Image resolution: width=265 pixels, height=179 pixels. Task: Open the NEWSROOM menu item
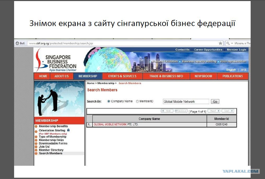click(x=203, y=76)
